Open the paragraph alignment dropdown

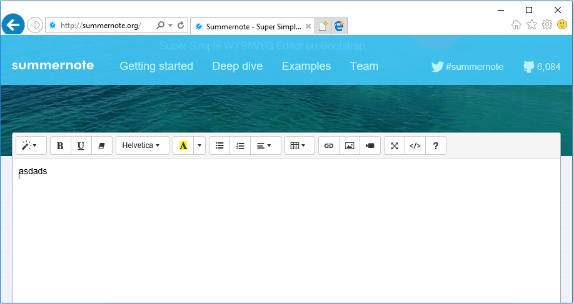(265, 145)
